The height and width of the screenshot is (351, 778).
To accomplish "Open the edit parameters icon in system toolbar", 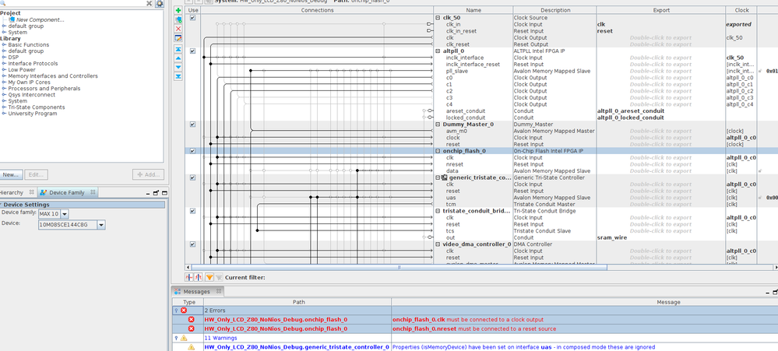I will click(178, 37).
